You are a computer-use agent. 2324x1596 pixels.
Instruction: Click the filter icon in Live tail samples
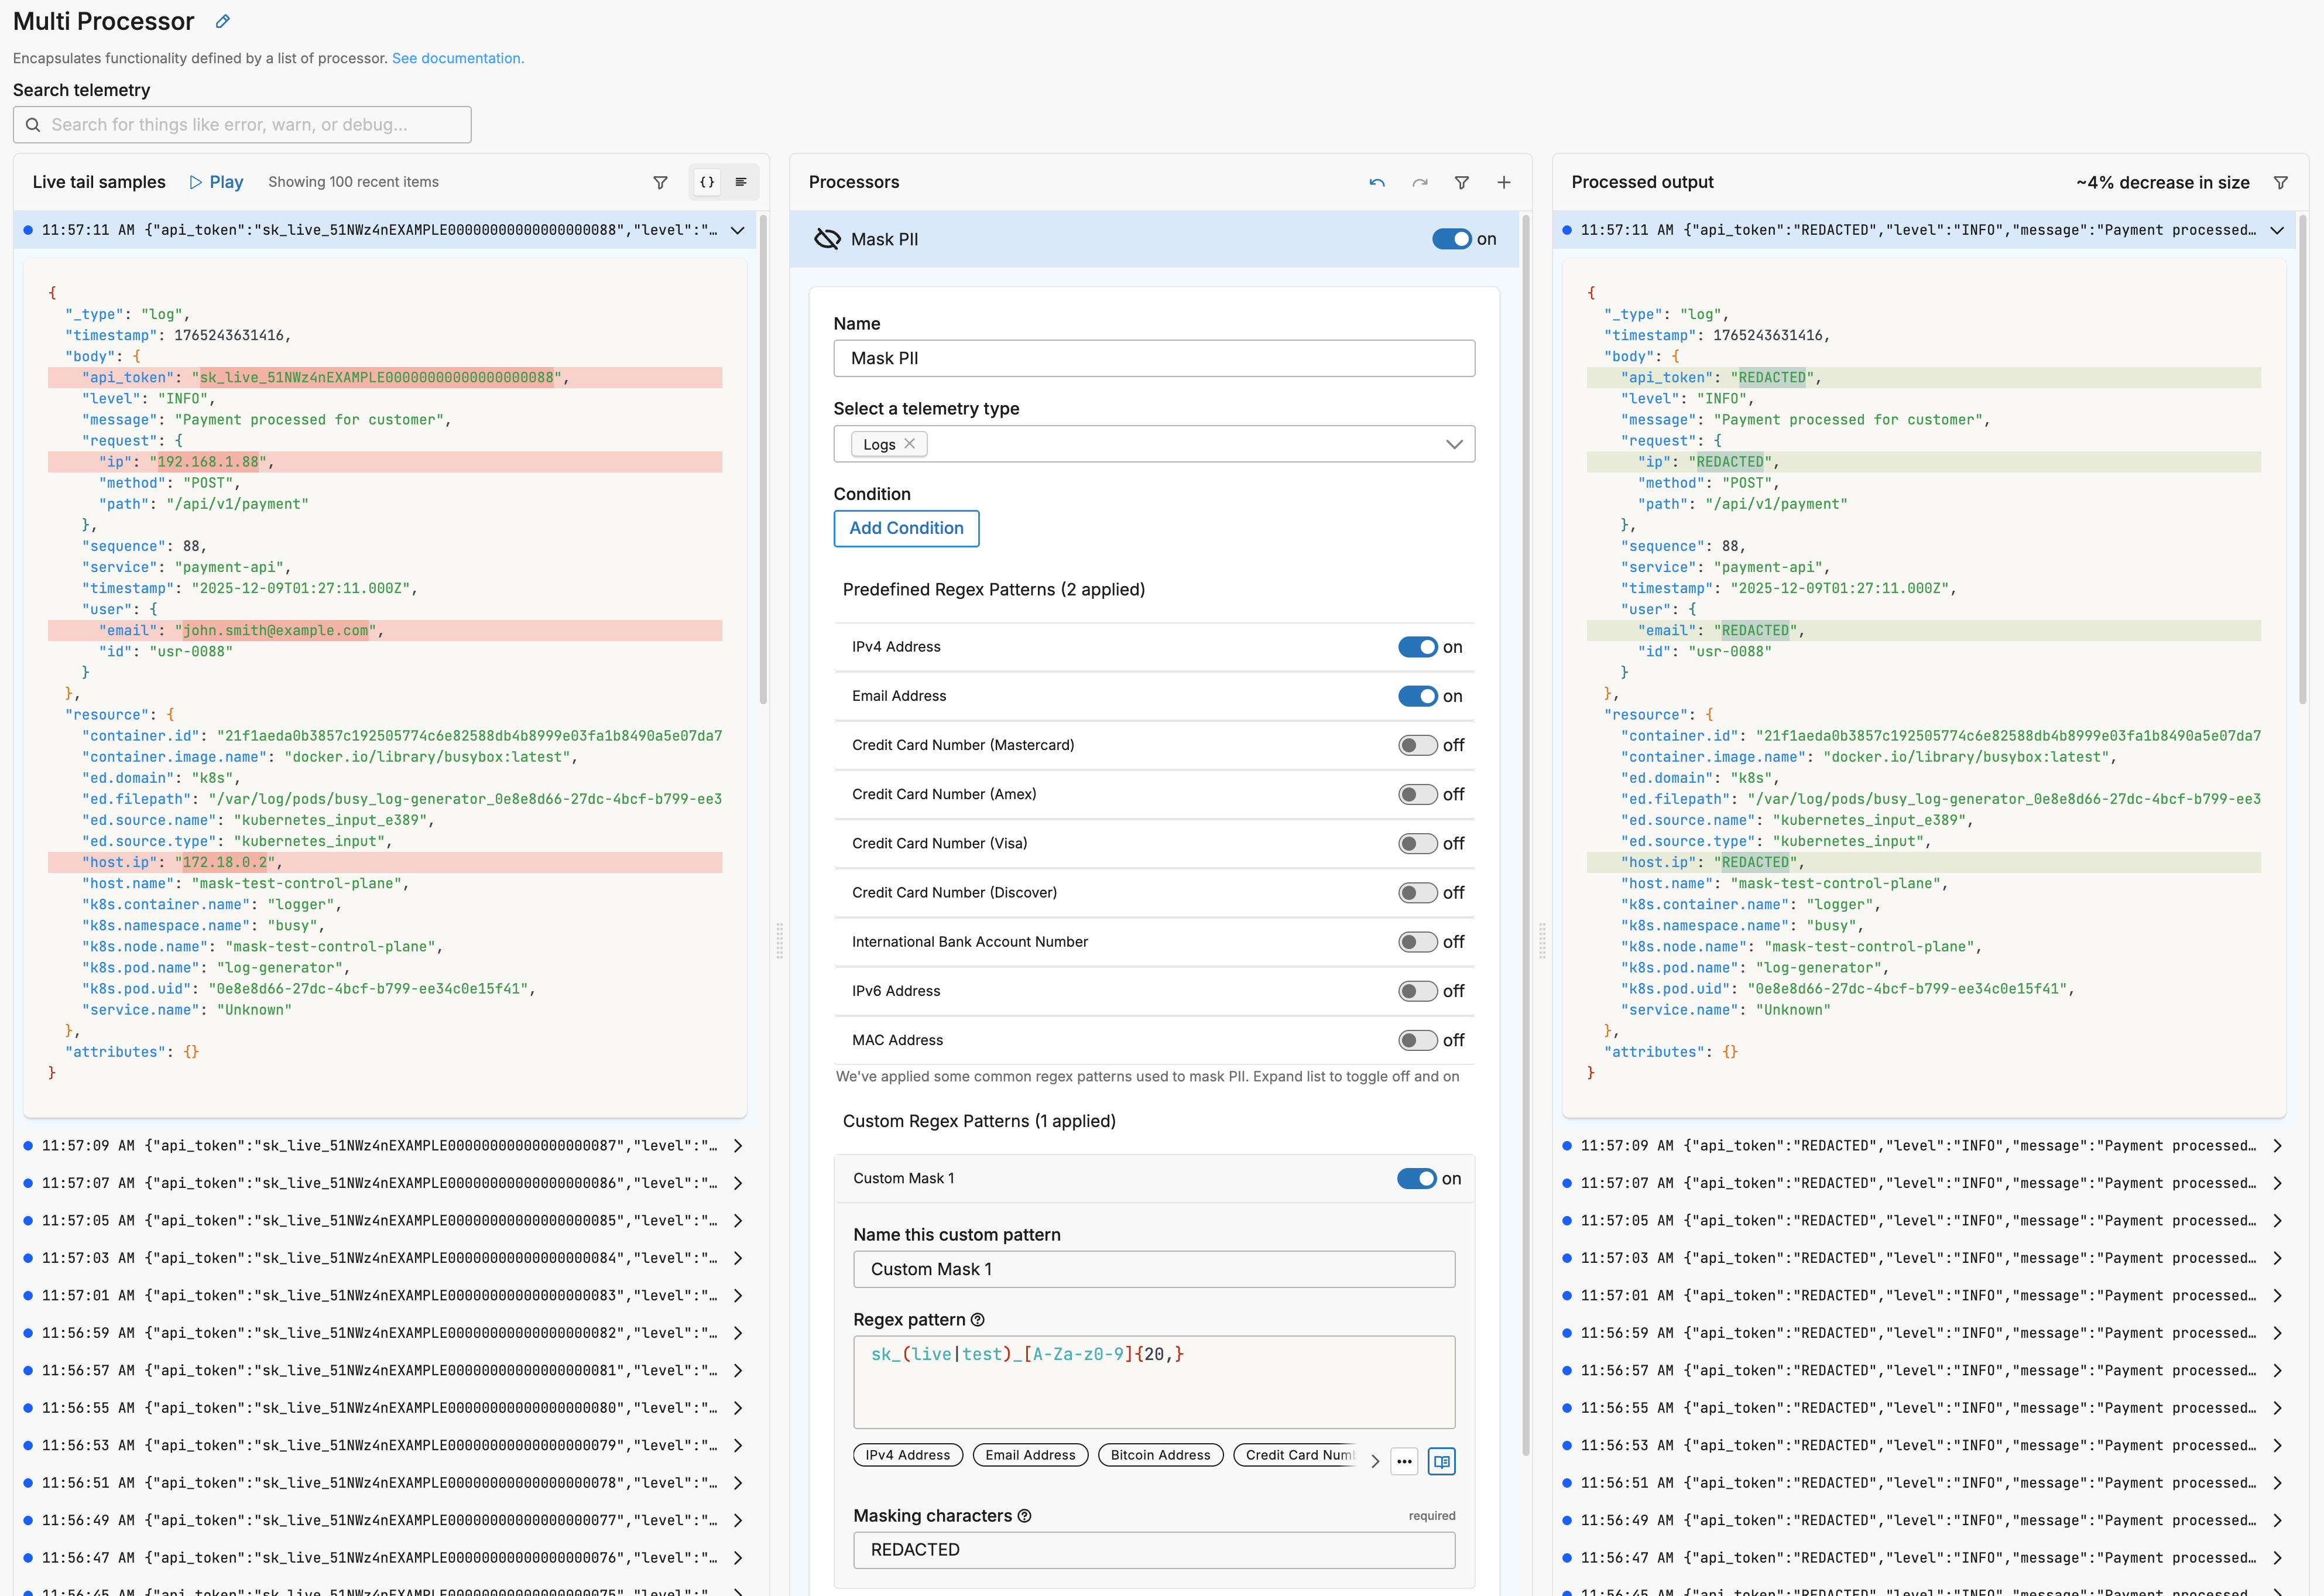coord(660,182)
